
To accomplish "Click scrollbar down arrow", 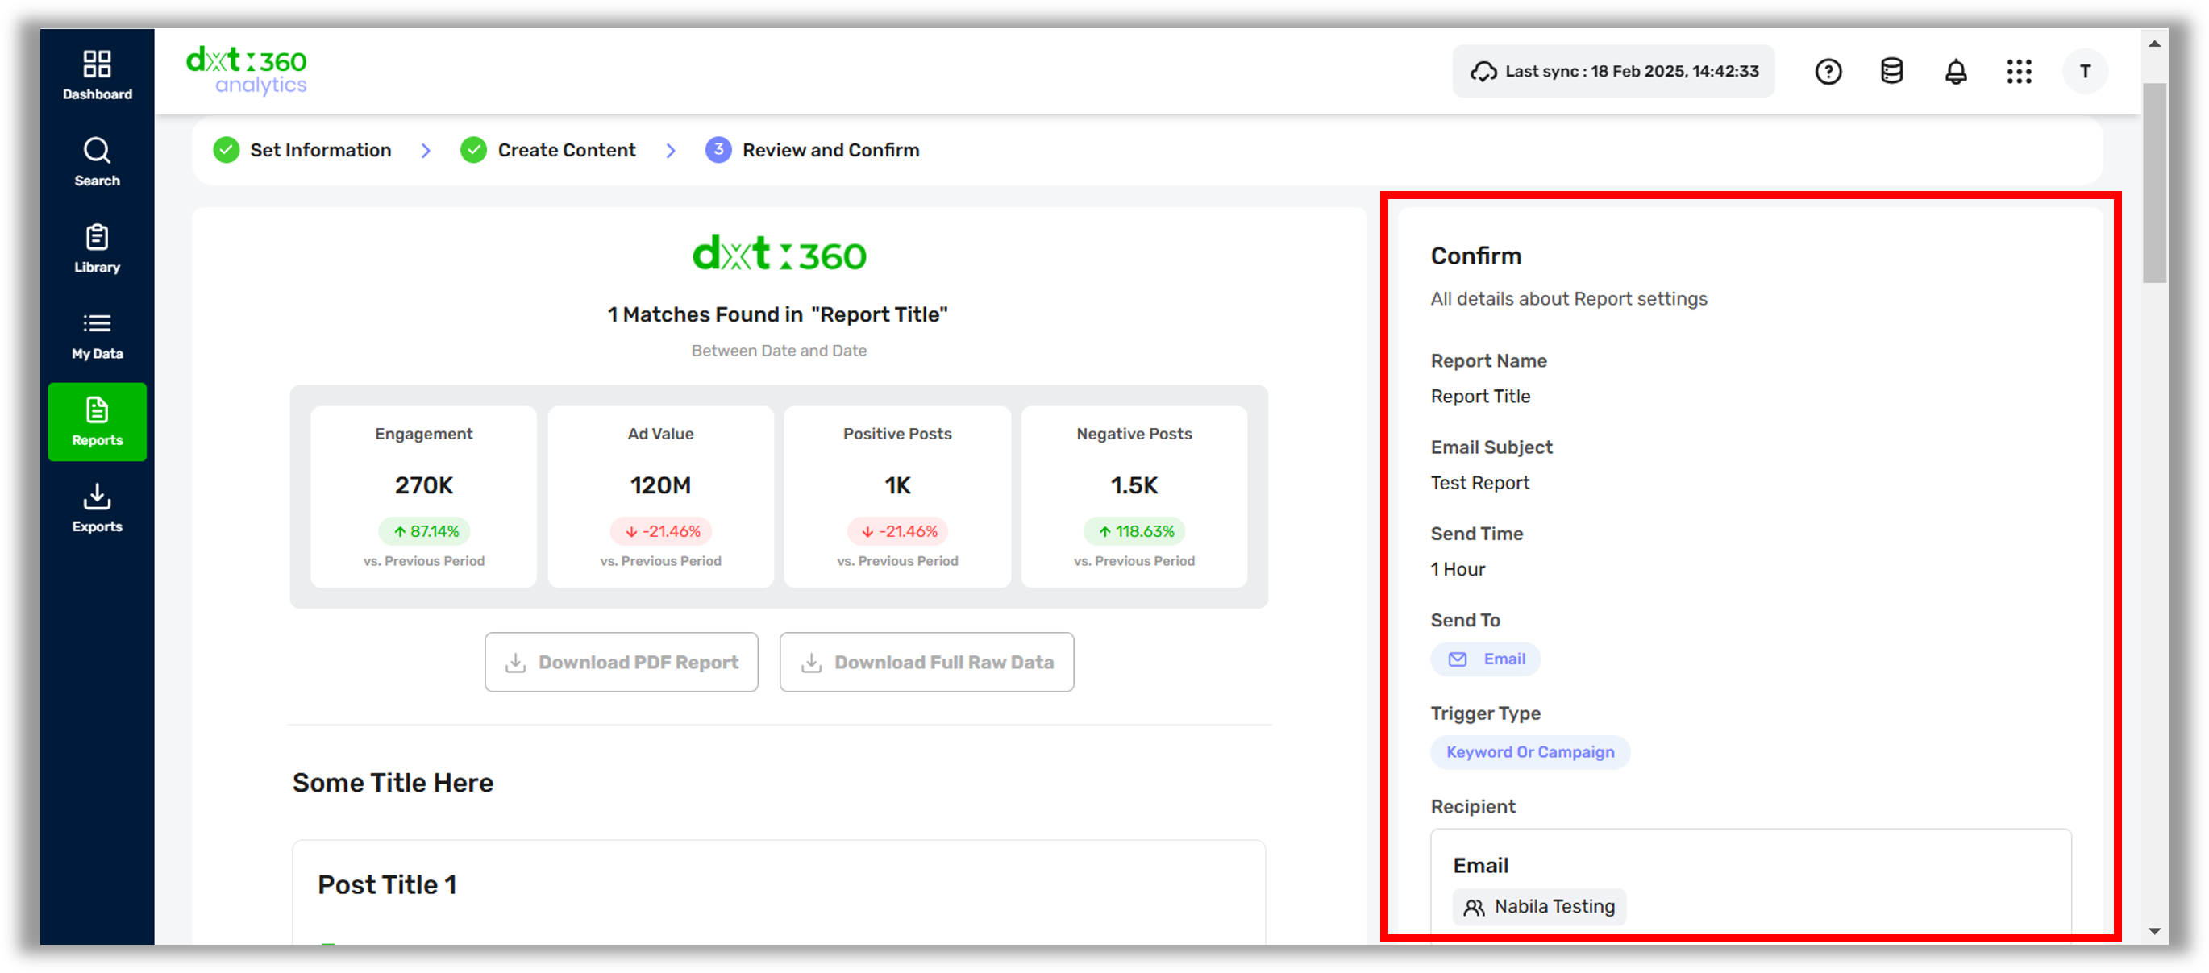I will tap(2154, 930).
